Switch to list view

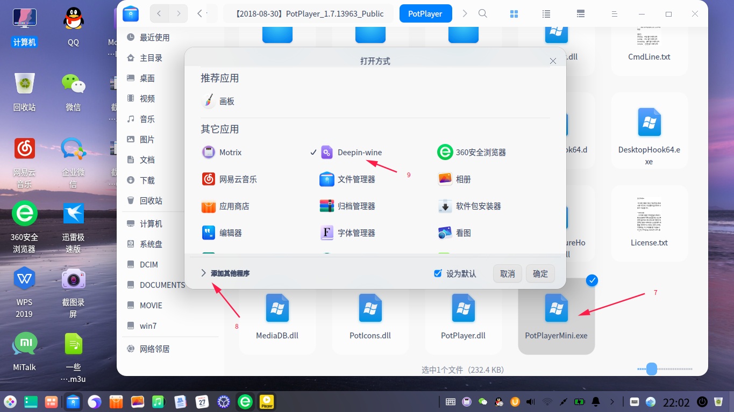pyautogui.click(x=546, y=14)
